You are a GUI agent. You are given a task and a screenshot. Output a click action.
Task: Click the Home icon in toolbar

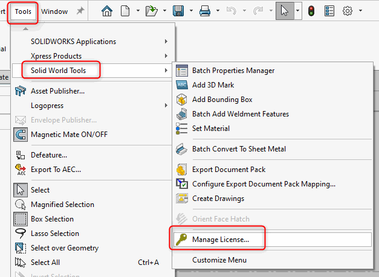click(x=107, y=11)
